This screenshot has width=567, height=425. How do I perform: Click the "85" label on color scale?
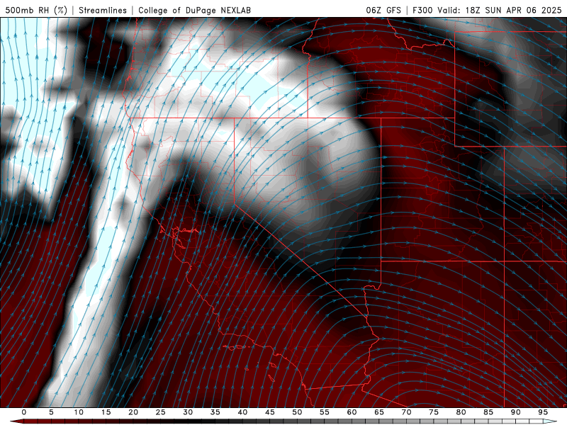(488, 412)
